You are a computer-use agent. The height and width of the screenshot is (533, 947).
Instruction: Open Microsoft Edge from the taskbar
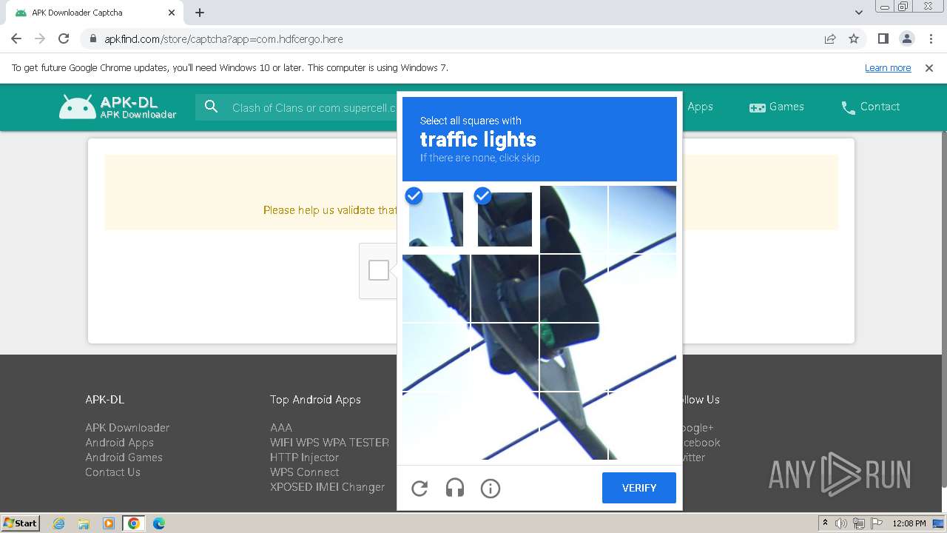click(x=159, y=523)
